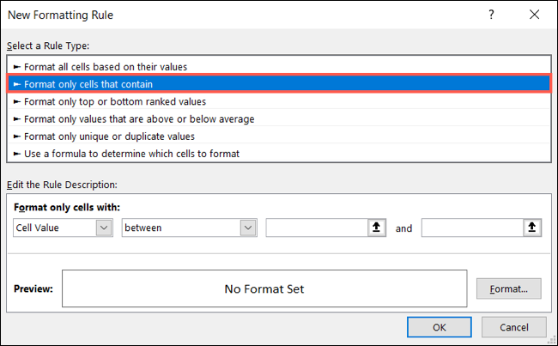Click the second value range selector icon
The height and width of the screenshot is (346, 558).
532,228
